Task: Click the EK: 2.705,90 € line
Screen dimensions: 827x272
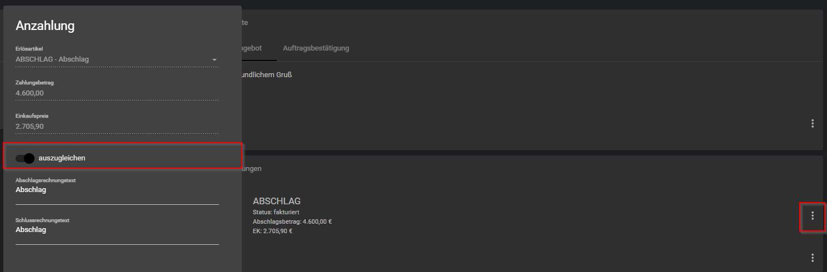Action: [272, 231]
